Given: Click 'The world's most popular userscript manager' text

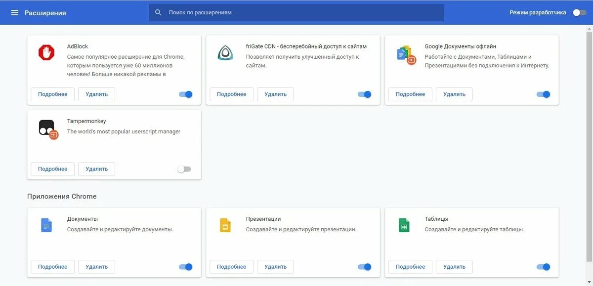Looking at the screenshot, I should point(124,132).
